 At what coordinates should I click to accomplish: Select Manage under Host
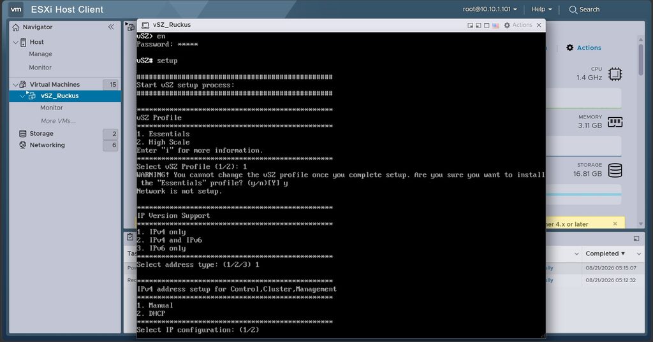pos(40,54)
